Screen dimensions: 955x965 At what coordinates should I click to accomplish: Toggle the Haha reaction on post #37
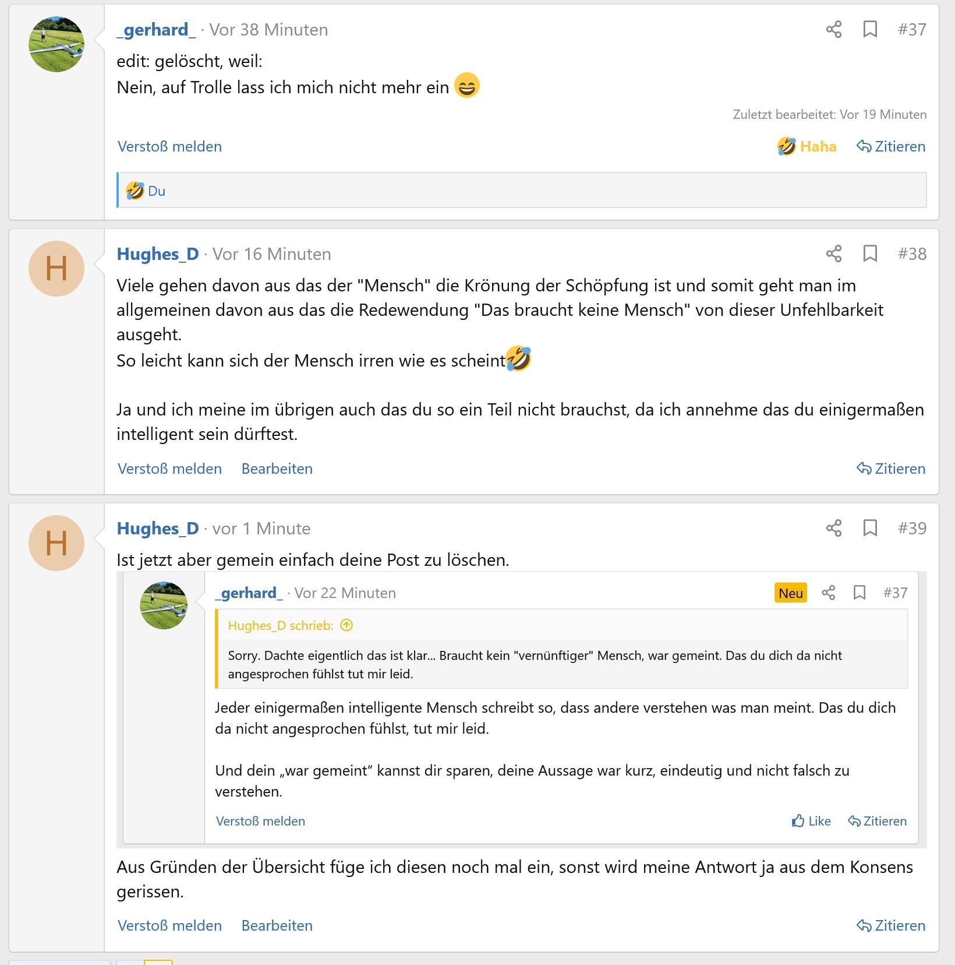pyautogui.click(x=807, y=146)
